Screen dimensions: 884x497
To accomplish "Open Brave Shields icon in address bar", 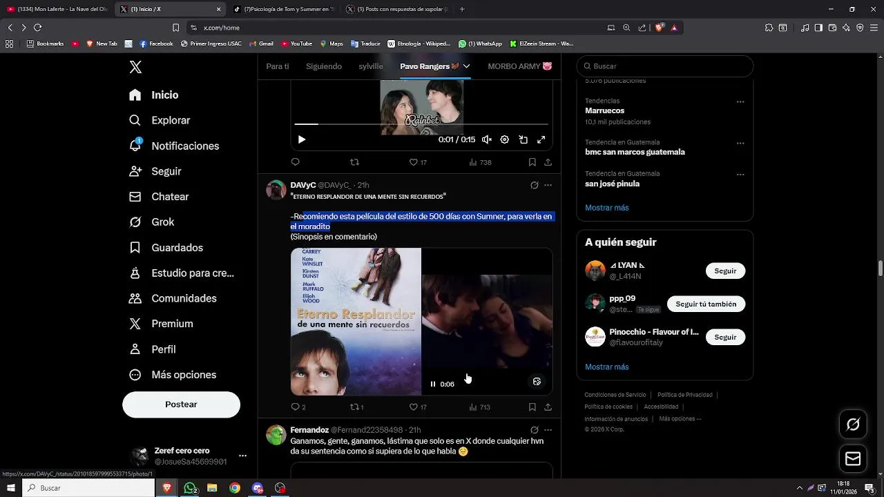I will pos(659,28).
